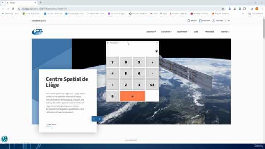
Task: Bookmark this page with the star icon
Action: point(223,9)
